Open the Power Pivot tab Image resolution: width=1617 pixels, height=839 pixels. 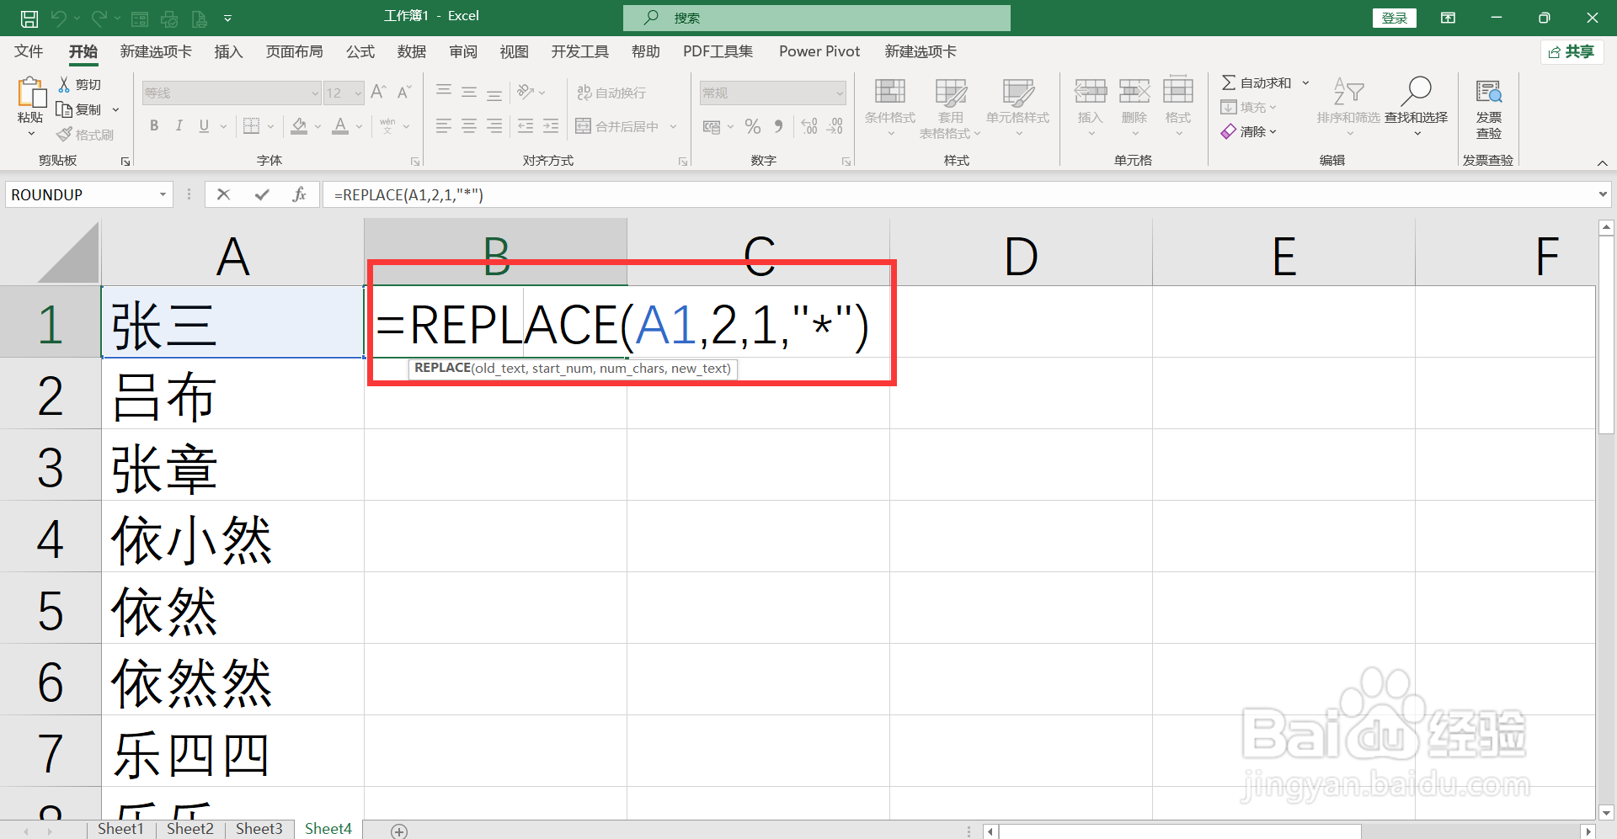[819, 51]
